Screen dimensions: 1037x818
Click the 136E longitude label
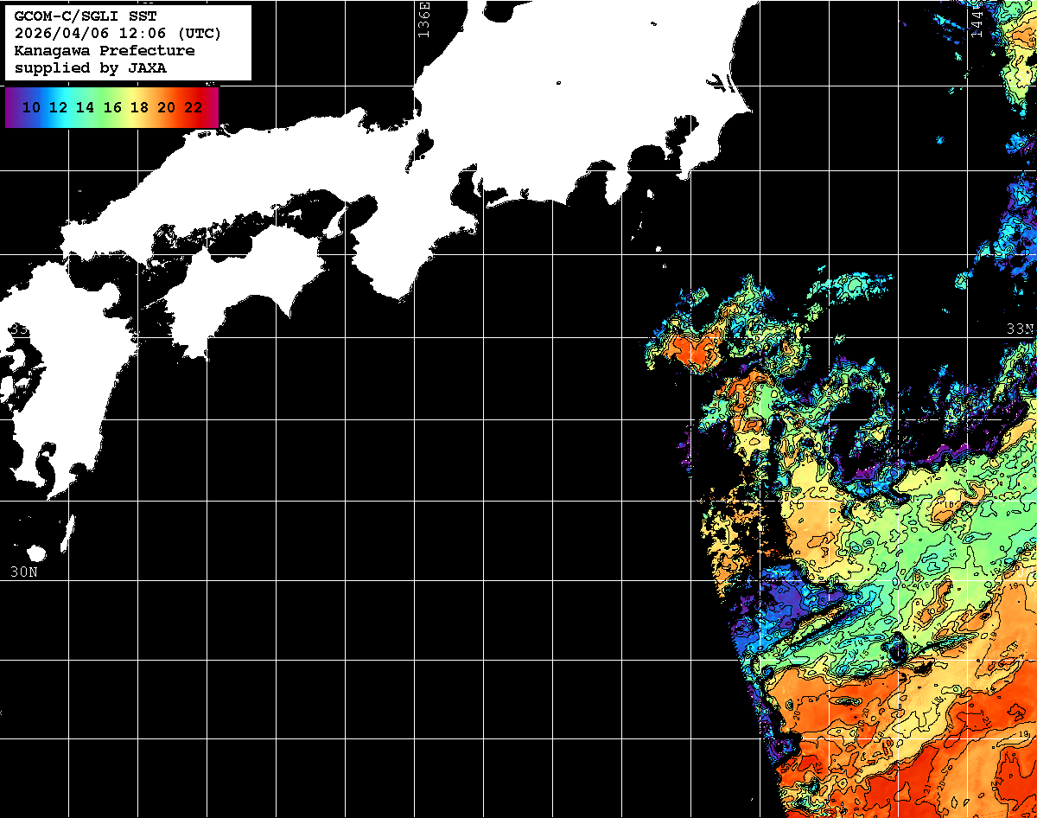pyautogui.click(x=423, y=19)
